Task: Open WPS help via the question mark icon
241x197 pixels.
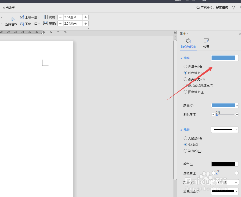Action: (233, 8)
